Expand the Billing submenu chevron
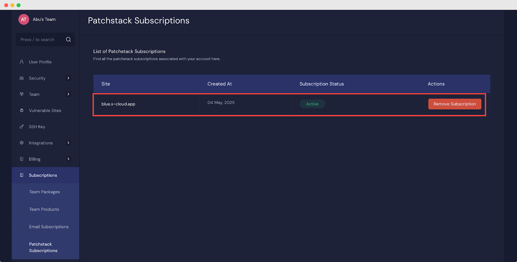Screen dimensions: 517x262 point(68,159)
